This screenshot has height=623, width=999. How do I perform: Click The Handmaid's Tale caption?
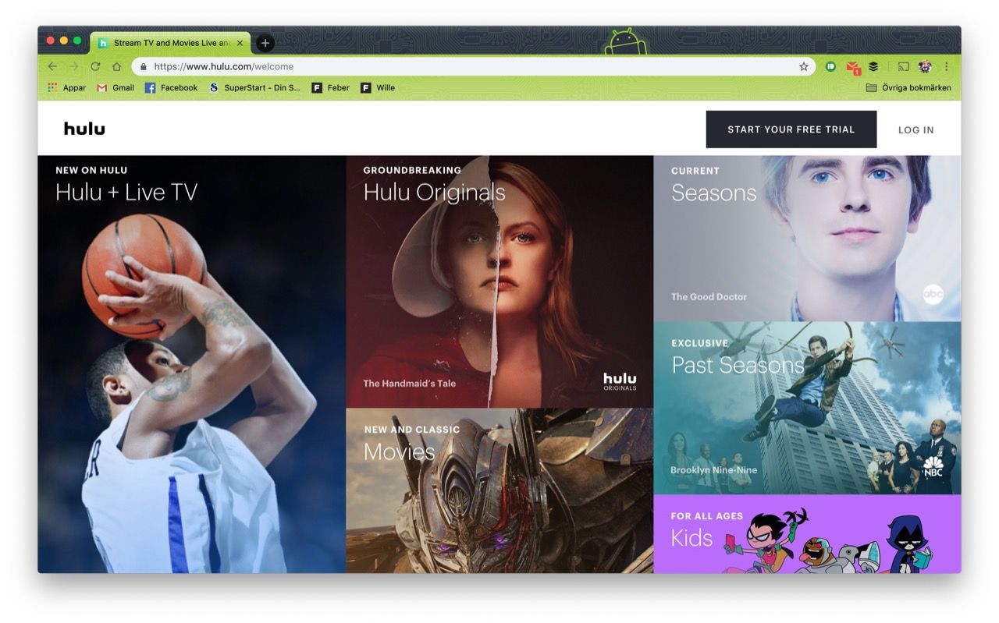(409, 383)
